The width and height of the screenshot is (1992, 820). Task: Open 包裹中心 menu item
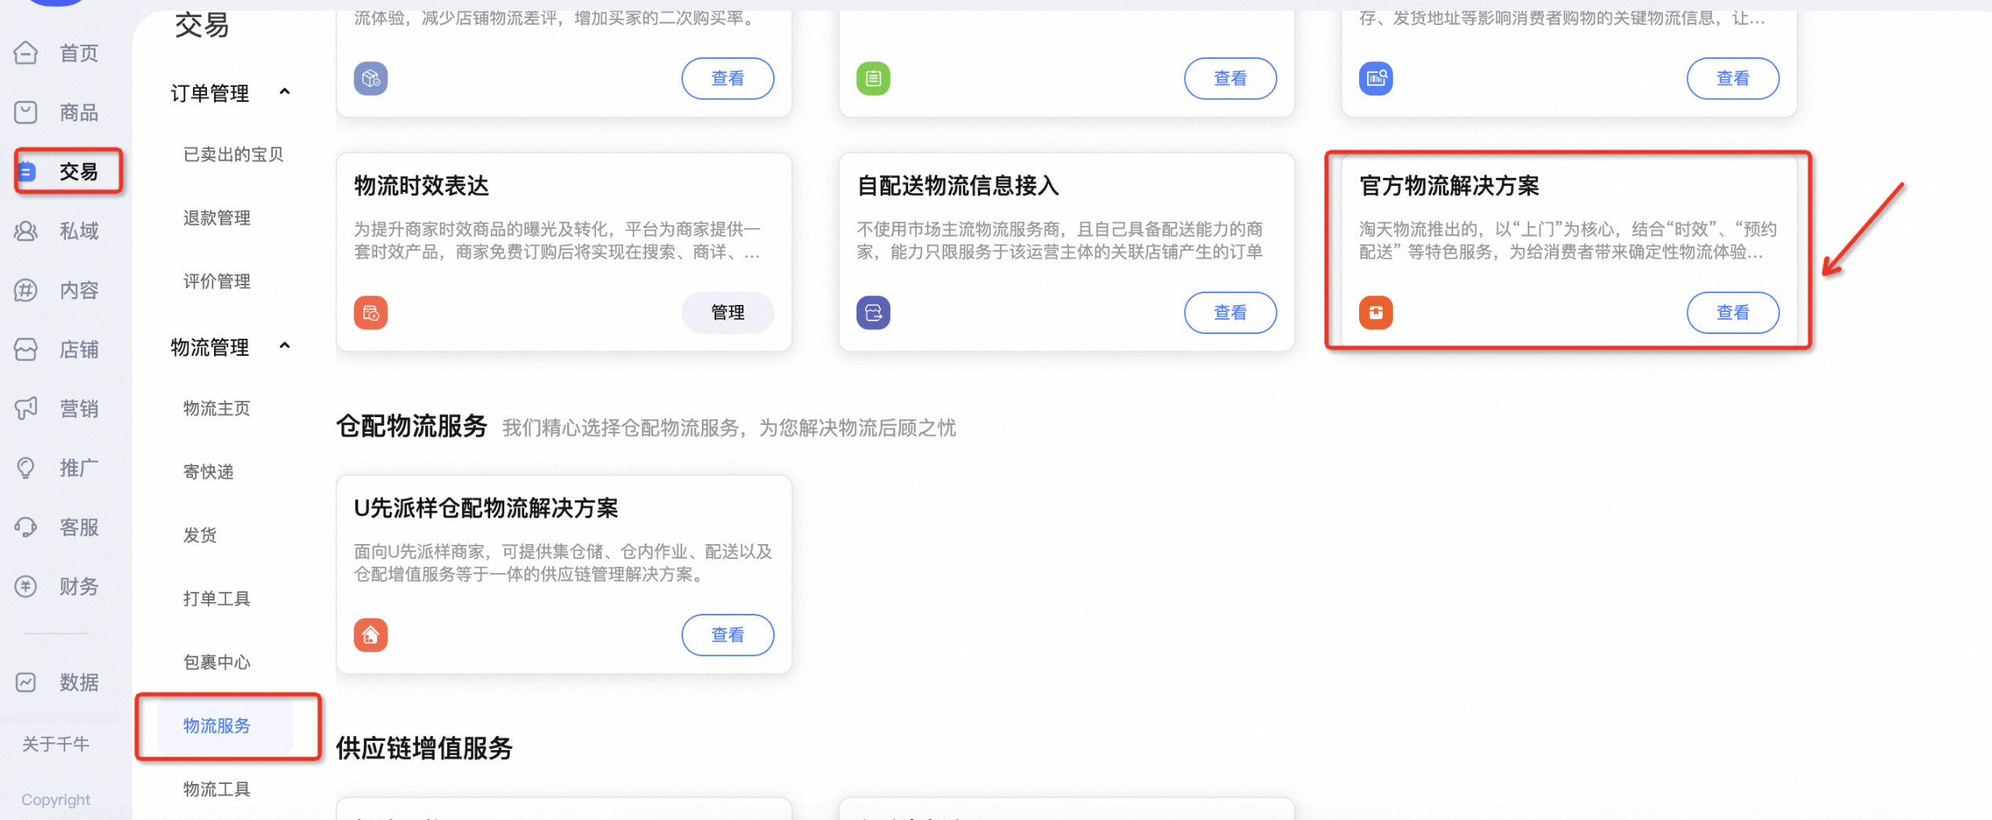point(216,662)
